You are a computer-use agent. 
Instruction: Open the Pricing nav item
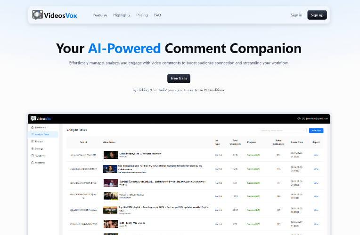(x=142, y=15)
